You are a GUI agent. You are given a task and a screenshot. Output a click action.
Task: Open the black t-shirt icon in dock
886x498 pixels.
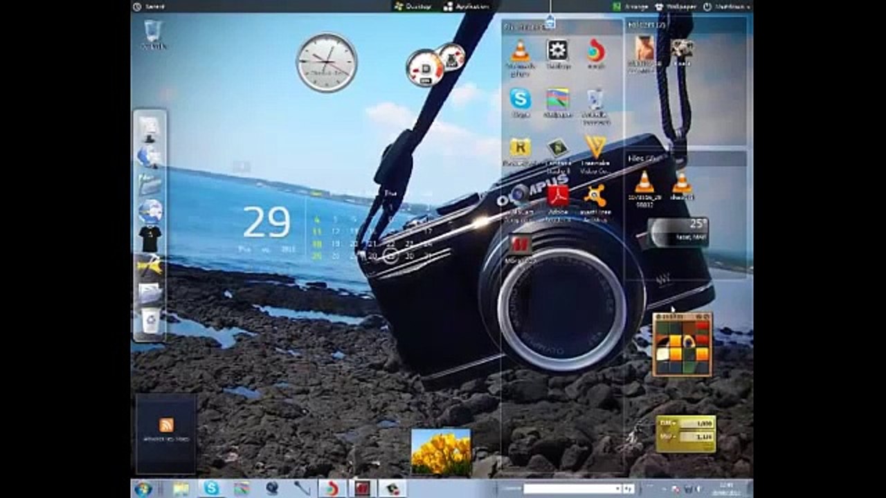pyautogui.click(x=150, y=239)
